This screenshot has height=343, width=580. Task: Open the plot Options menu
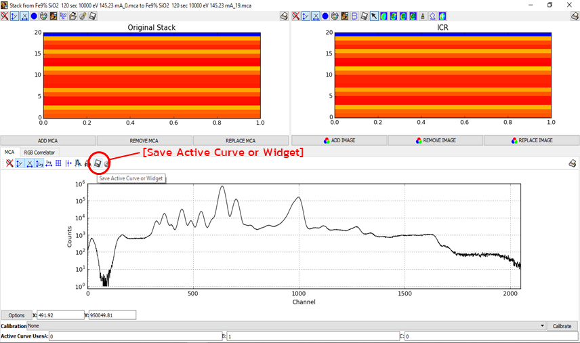tap(16, 315)
